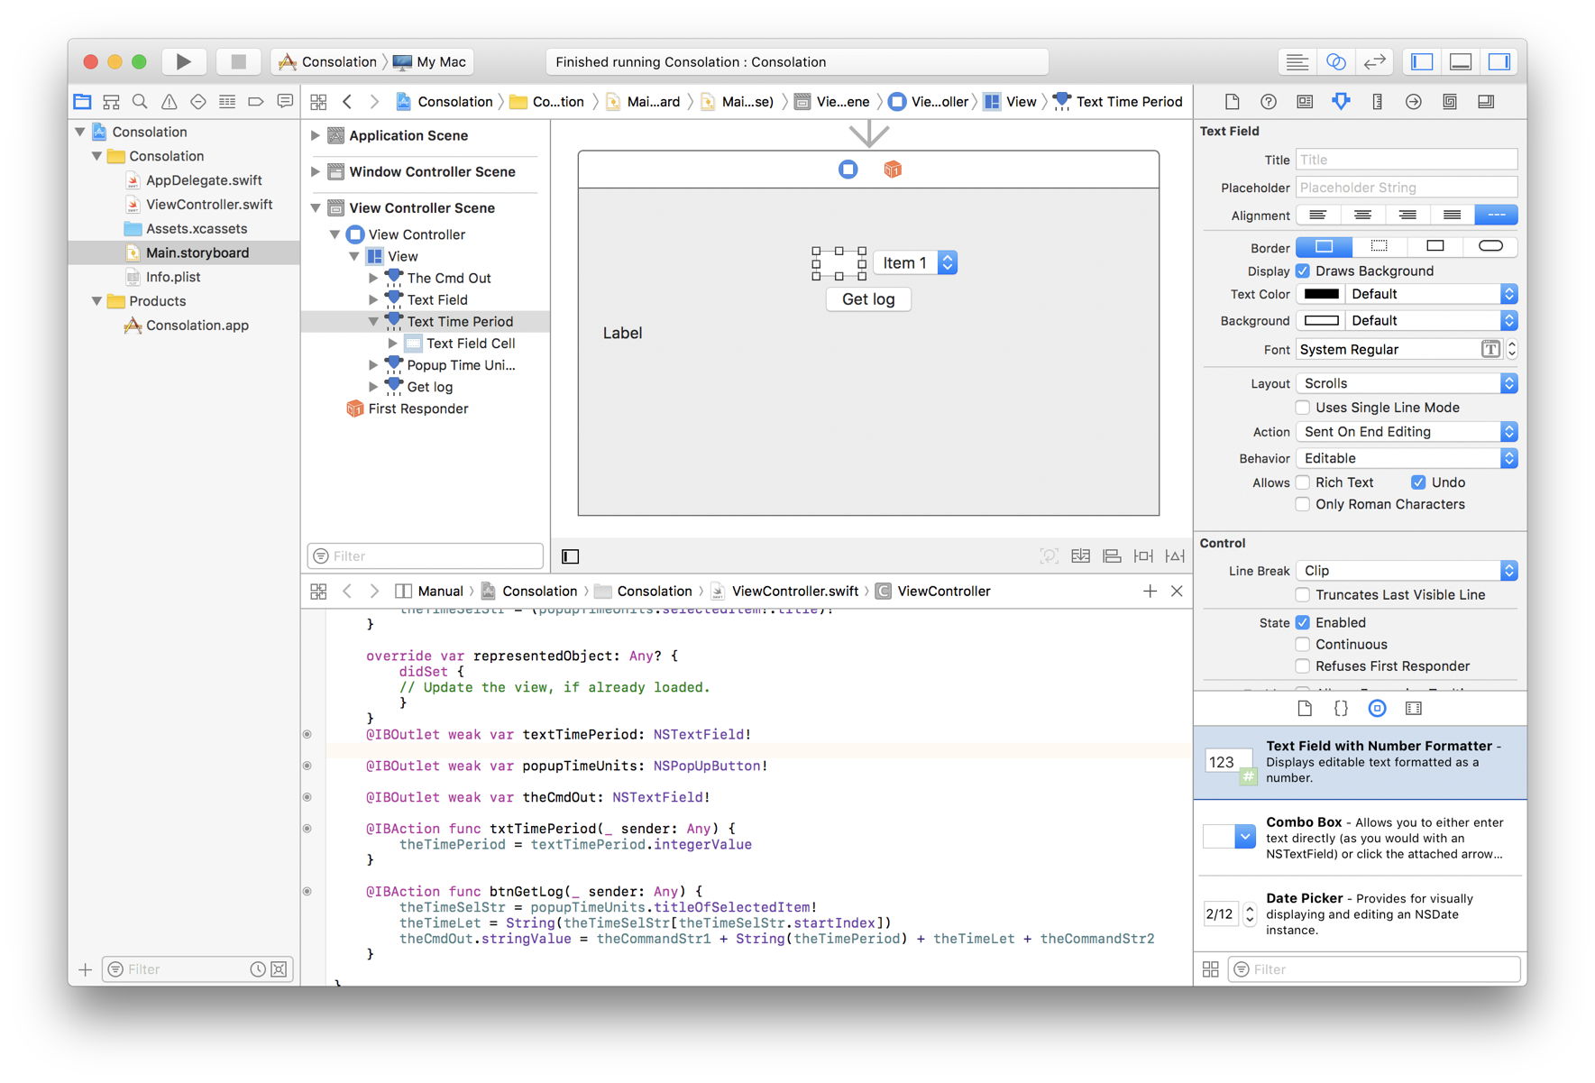
Task: Open the Find navigator
Action: pos(140,102)
